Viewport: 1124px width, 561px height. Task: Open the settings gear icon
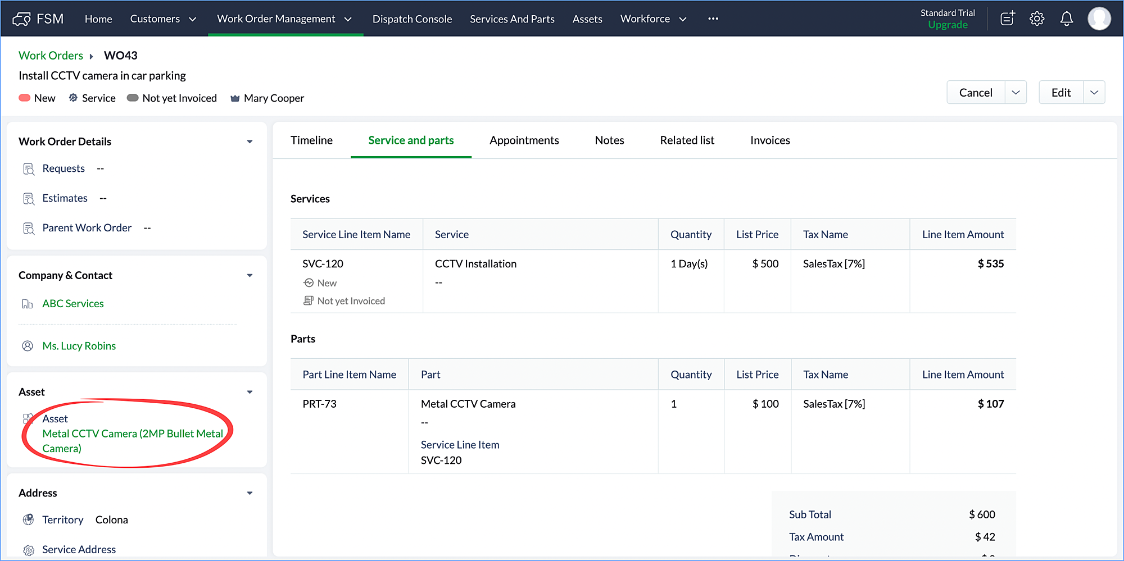(x=1037, y=19)
